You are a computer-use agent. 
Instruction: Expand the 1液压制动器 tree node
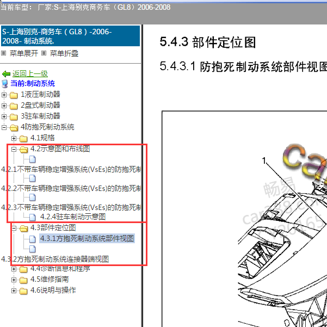pos(5,95)
